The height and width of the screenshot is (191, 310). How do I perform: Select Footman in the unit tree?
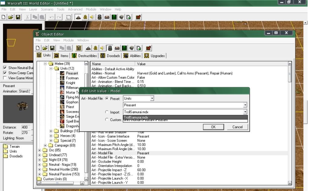[x=72, y=78]
